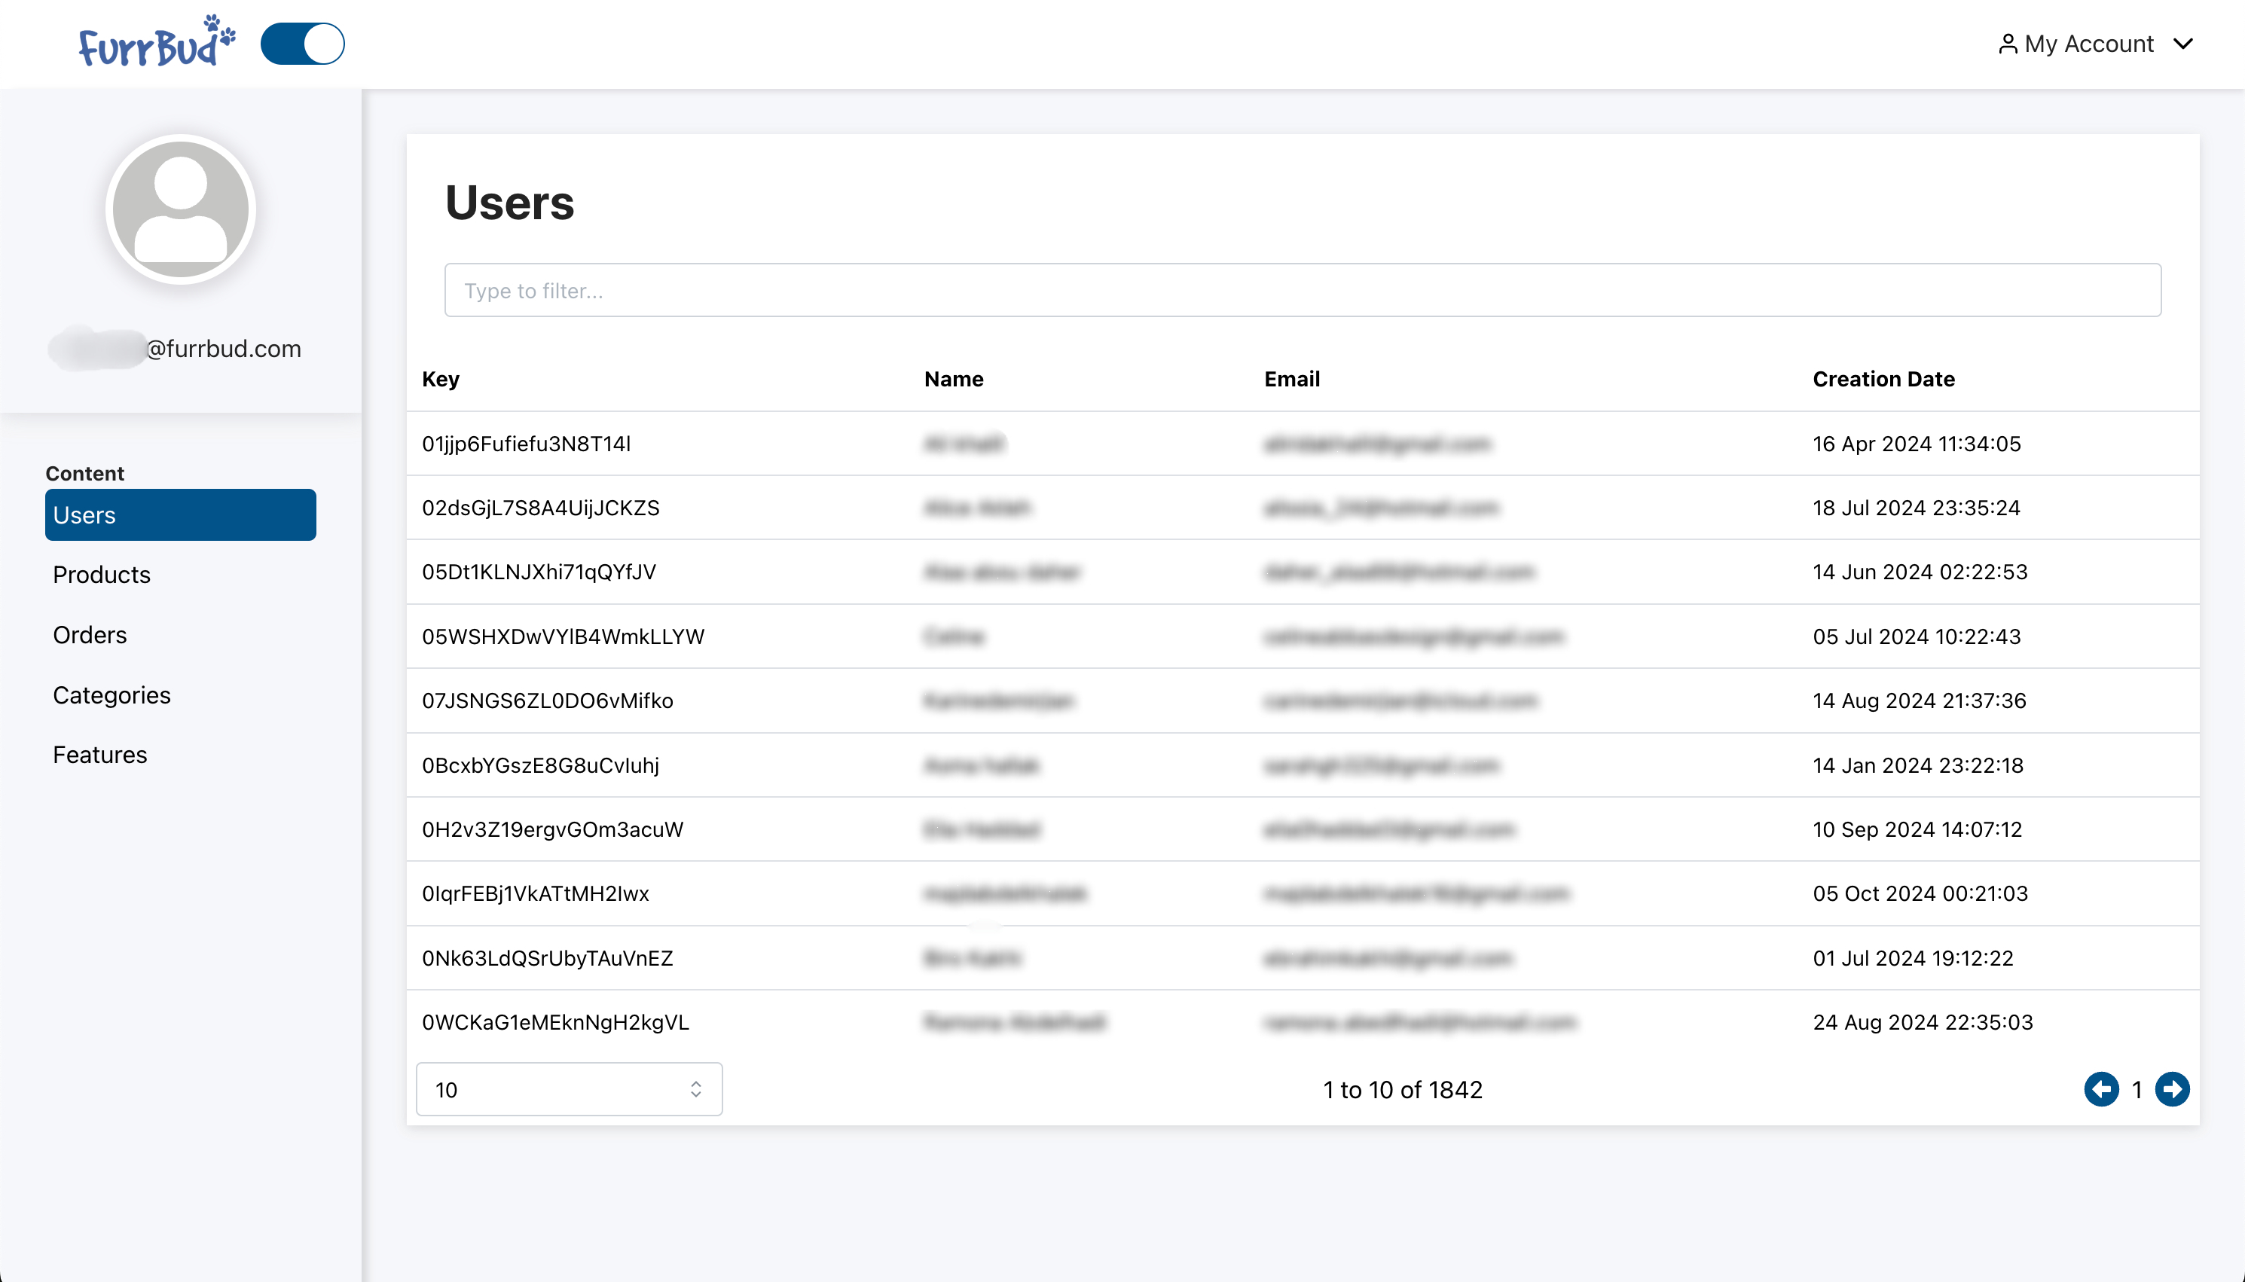Toggle the blue theme switch
The width and height of the screenshot is (2245, 1282).
(302, 43)
